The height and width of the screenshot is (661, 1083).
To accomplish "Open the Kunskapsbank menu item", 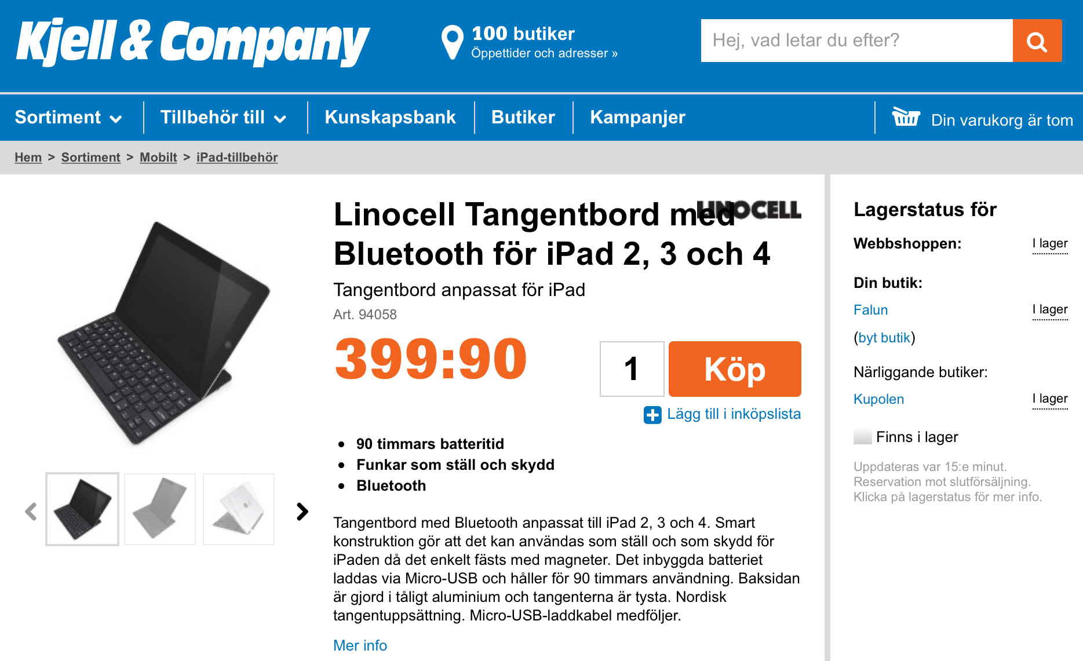I will 390,118.
